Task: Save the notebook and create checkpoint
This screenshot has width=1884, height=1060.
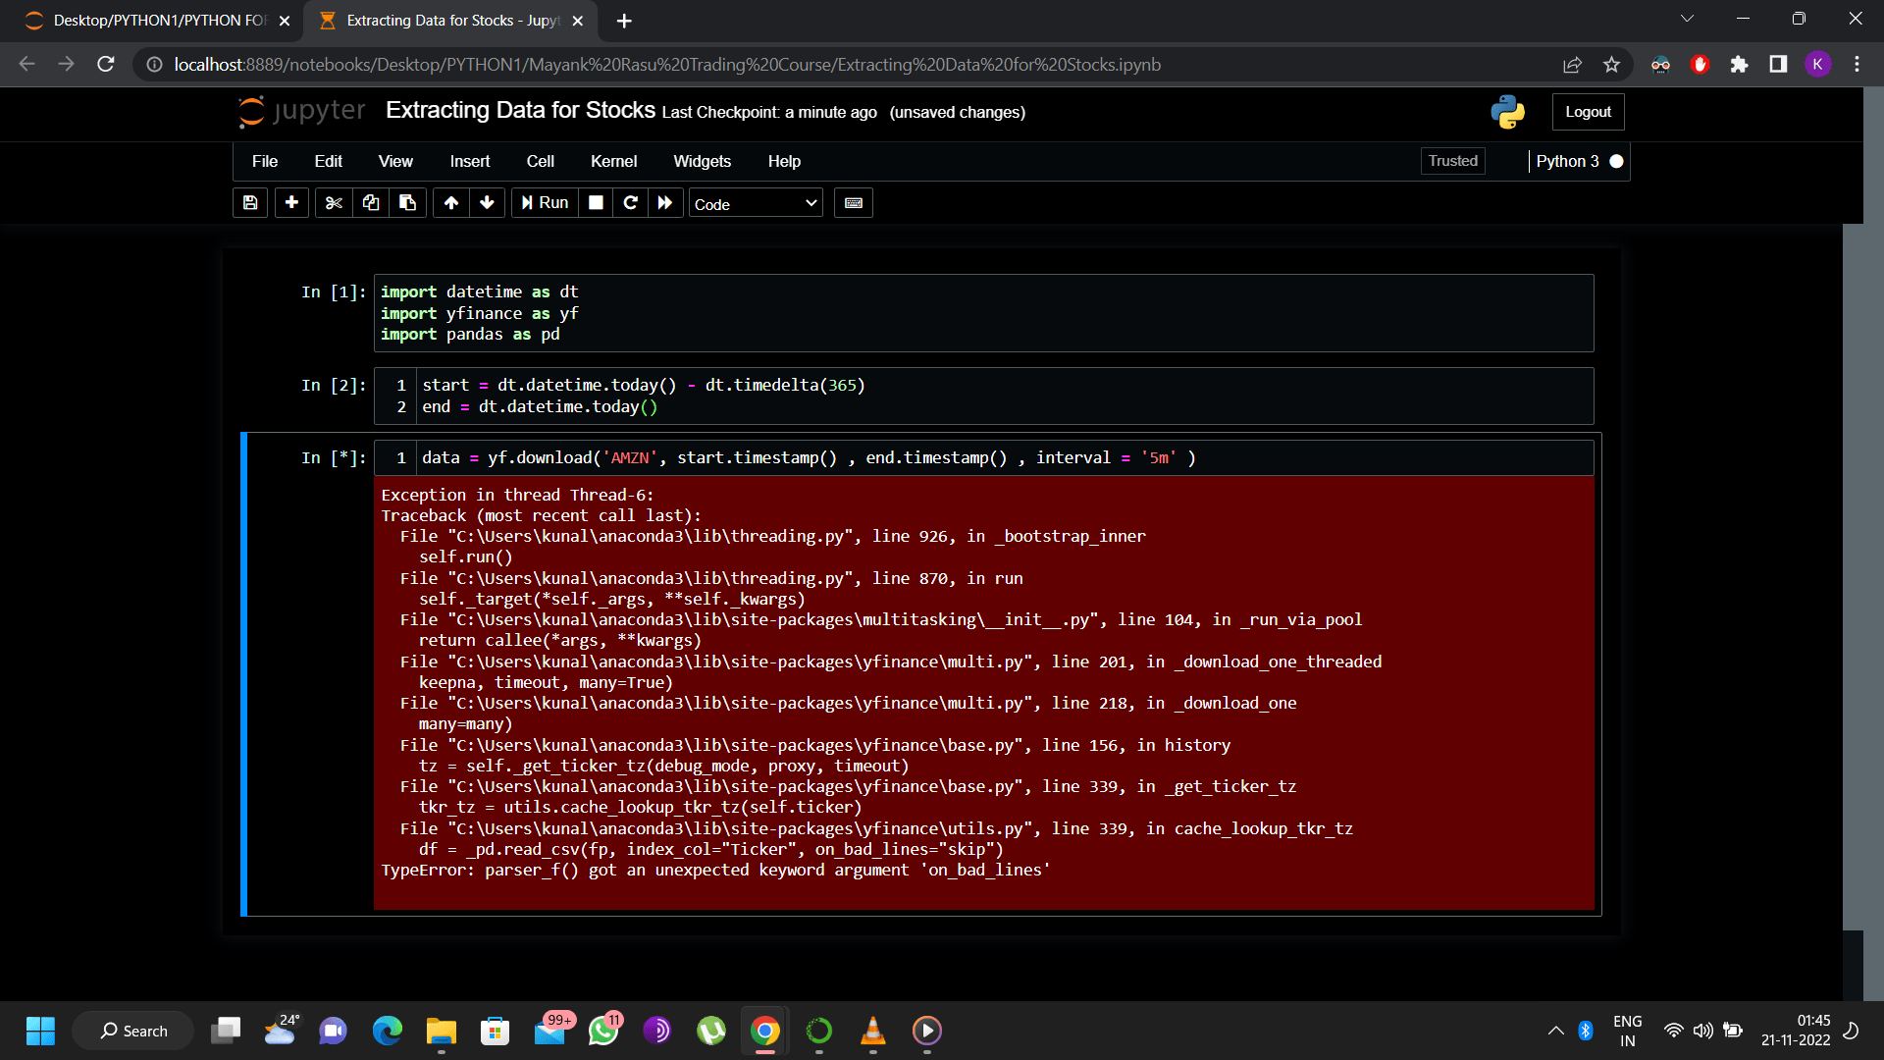Action: [x=249, y=203]
